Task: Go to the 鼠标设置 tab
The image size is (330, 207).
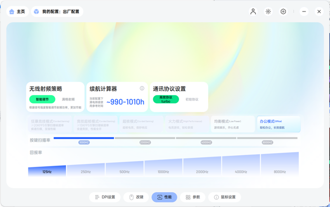Action: tap(224, 197)
